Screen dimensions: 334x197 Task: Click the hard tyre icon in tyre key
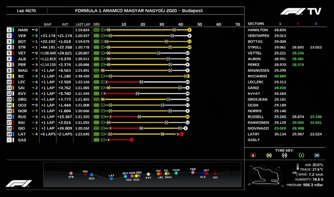(x=285, y=155)
